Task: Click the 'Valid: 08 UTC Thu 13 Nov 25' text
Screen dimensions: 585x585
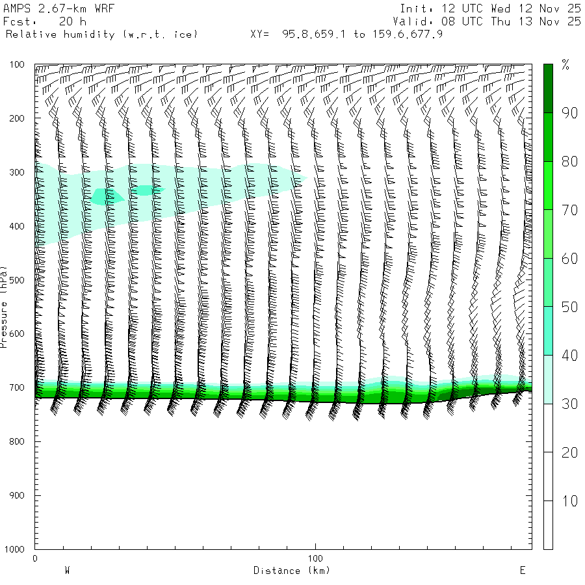Action: [487, 21]
